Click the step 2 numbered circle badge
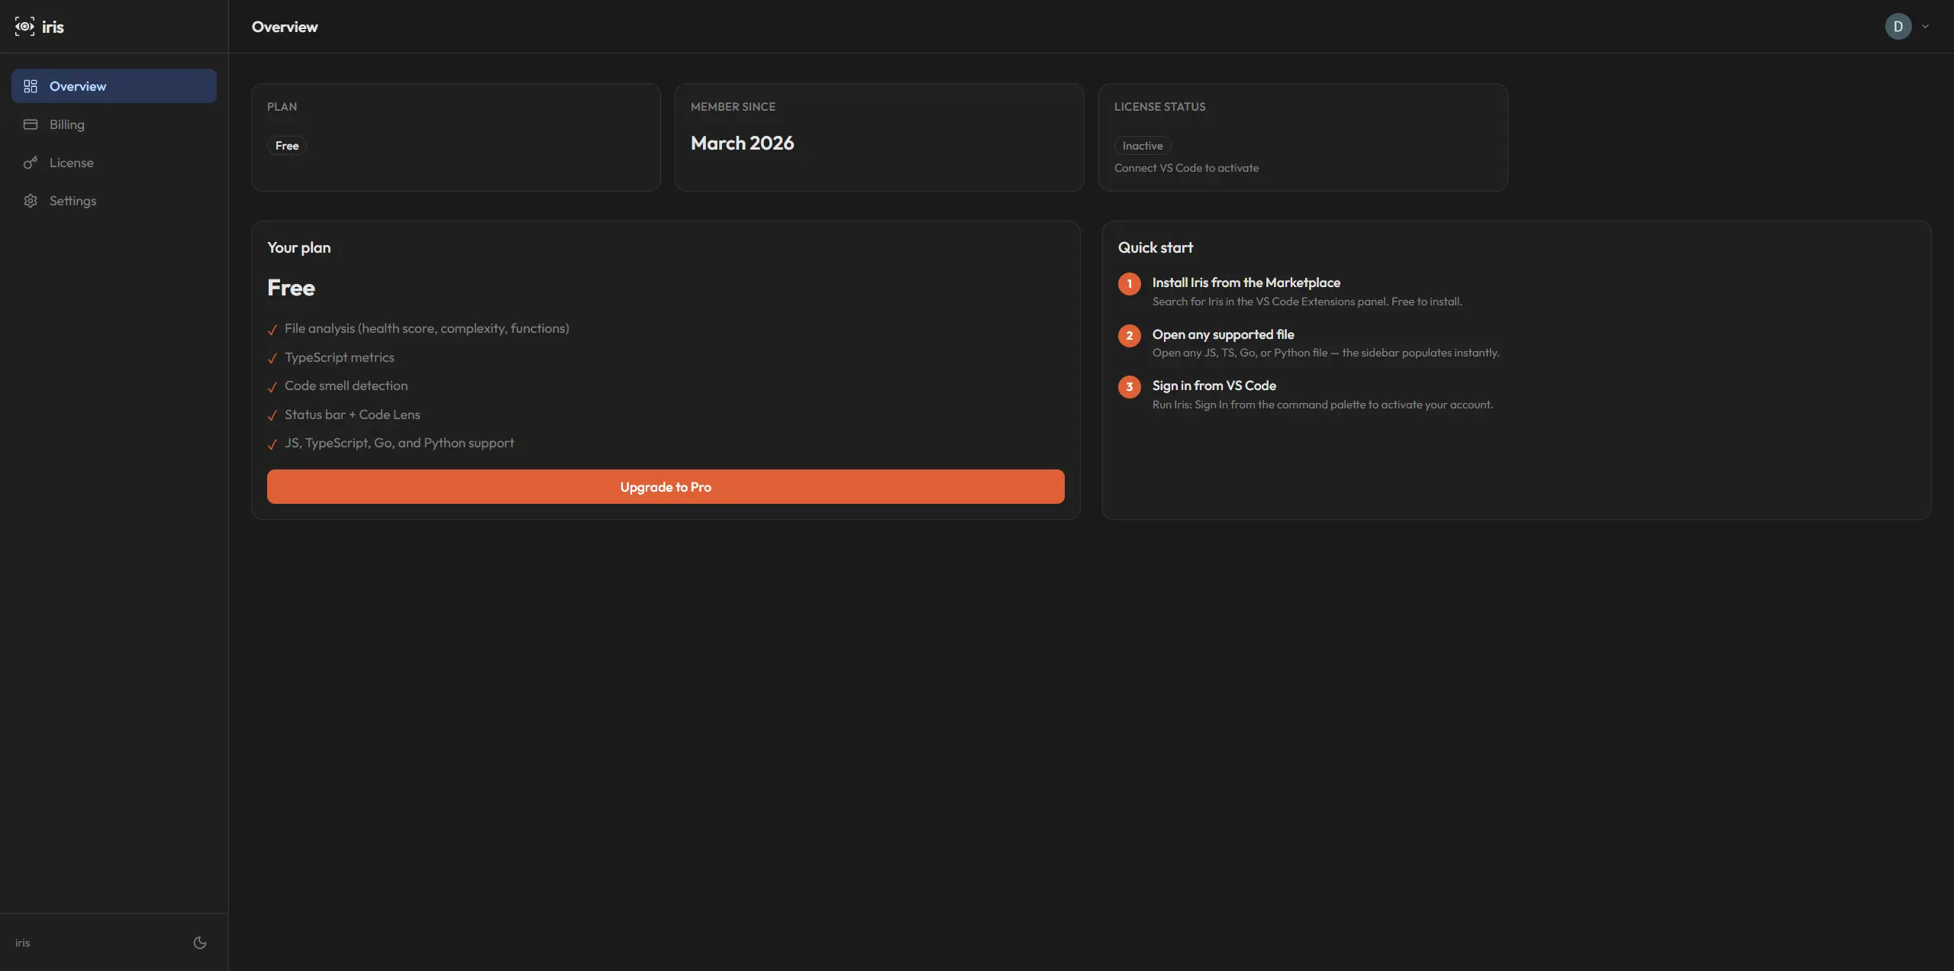 pyautogui.click(x=1129, y=335)
